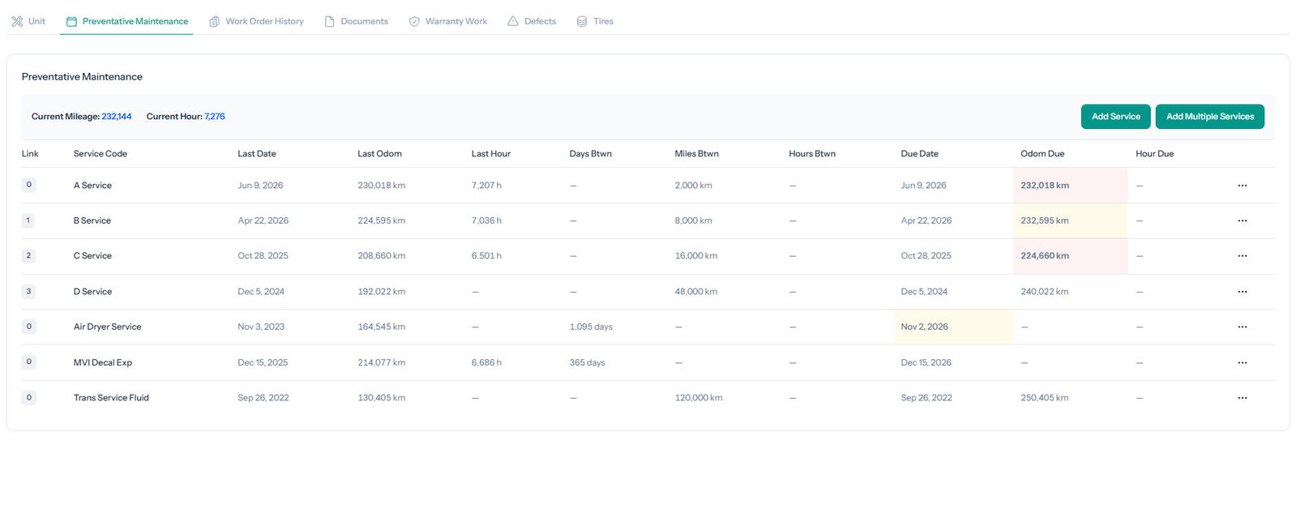This screenshot has width=1297, height=509.
Task: Open the three-dot menu for C Service
Action: [1242, 256]
